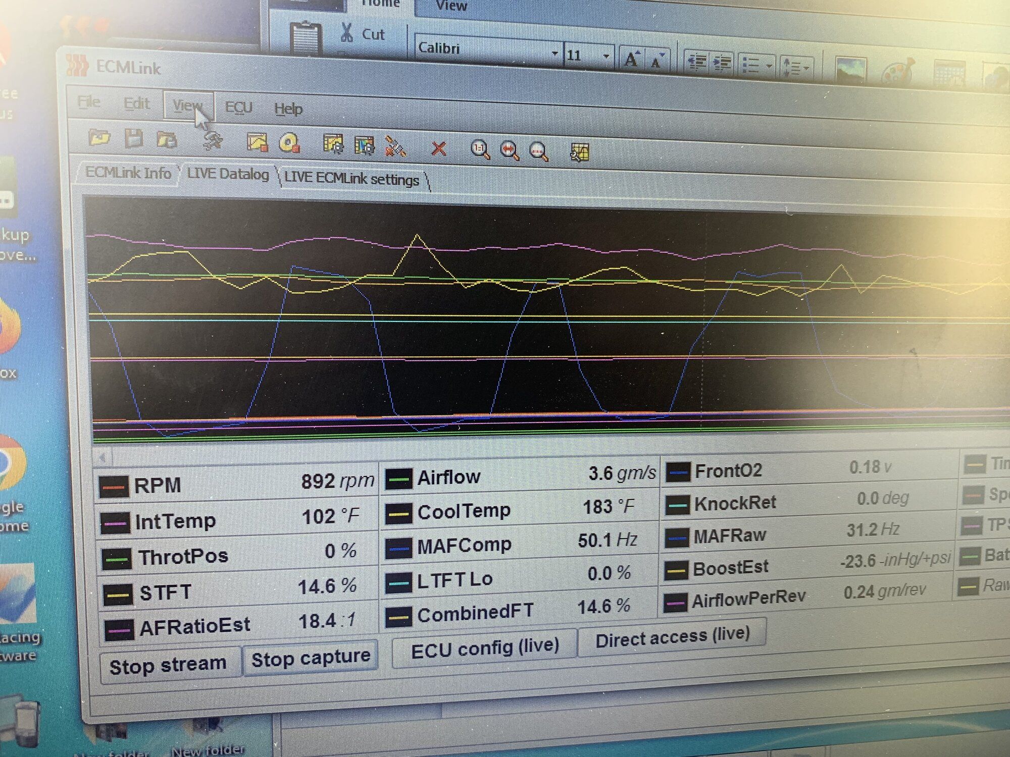Select the AFRatioEst parameter label
Image resolution: width=1010 pixels, height=757 pixels.
[x=194, y=627]
